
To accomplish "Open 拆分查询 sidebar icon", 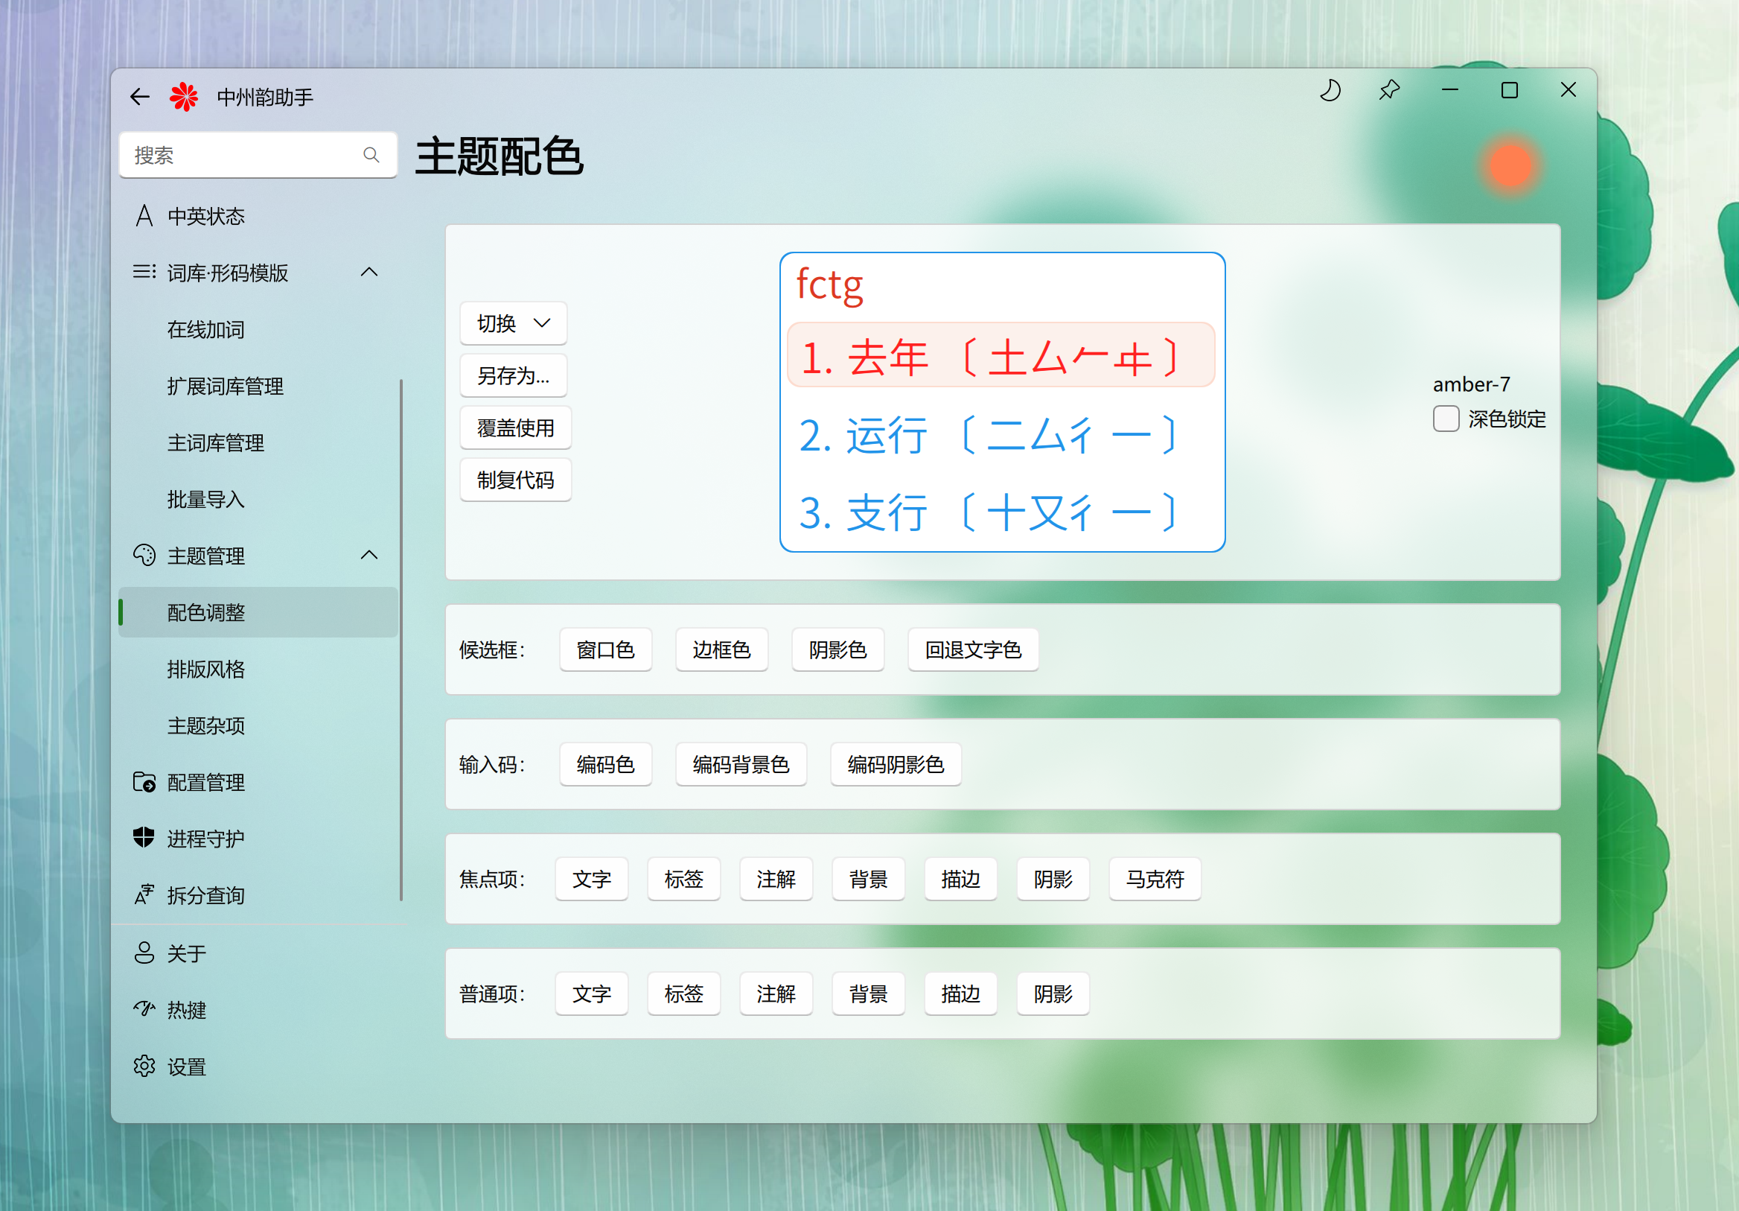I will click(x=144, y=895).
